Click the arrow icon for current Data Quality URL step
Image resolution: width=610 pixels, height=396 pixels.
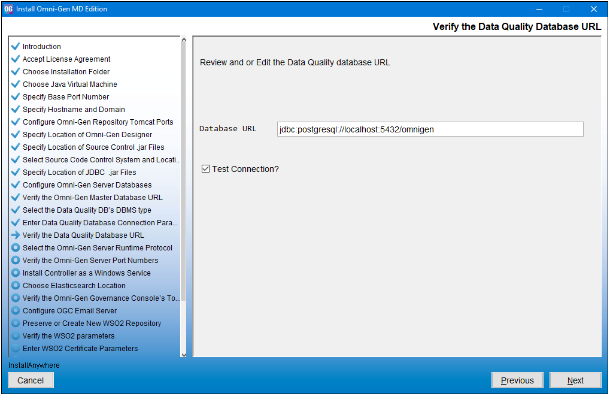coord(16,235)
